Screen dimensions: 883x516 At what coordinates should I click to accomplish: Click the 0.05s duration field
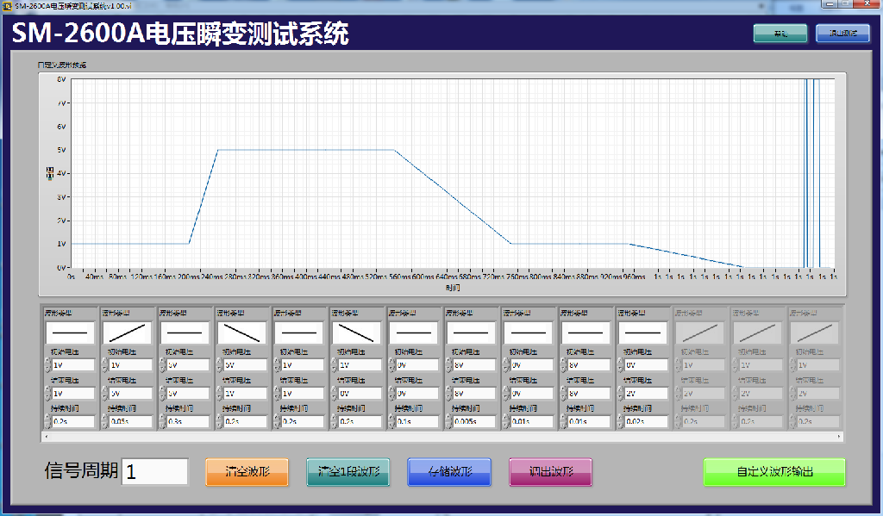[131, 421]
